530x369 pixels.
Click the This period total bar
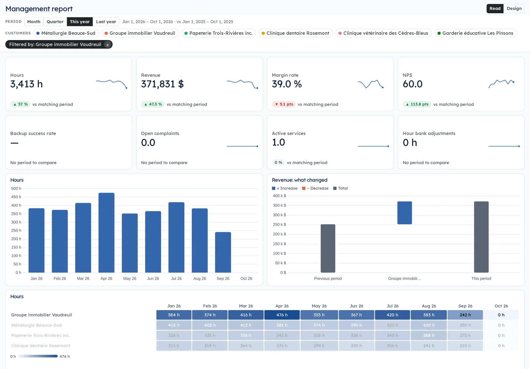[x=481, y=237]
